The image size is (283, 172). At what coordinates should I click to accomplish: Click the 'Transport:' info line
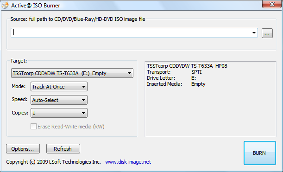pyautogui.click(x=174, y=72)
